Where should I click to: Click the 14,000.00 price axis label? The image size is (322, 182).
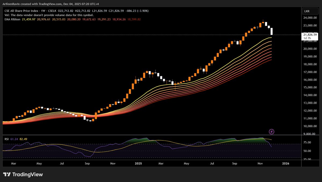310,95
